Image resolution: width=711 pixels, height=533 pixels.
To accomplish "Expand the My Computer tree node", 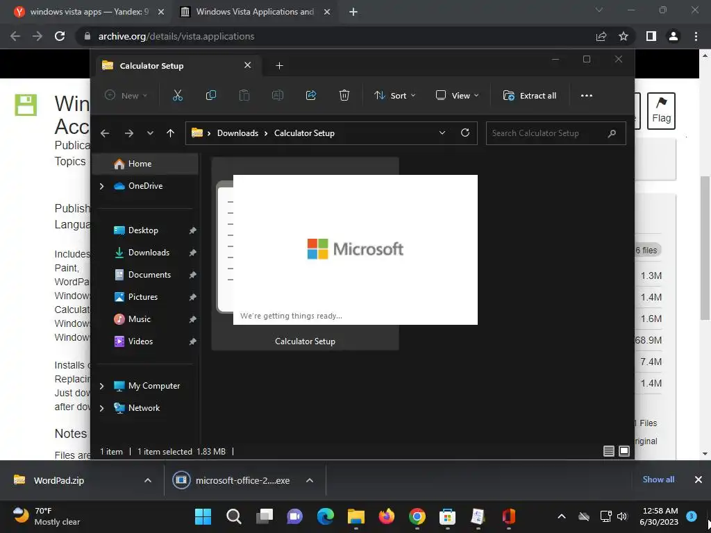I will click(x=101, y=386).
